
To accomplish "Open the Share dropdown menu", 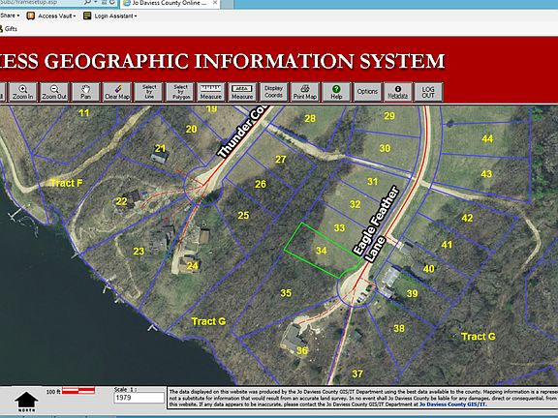I will click(x=10, y=15).
